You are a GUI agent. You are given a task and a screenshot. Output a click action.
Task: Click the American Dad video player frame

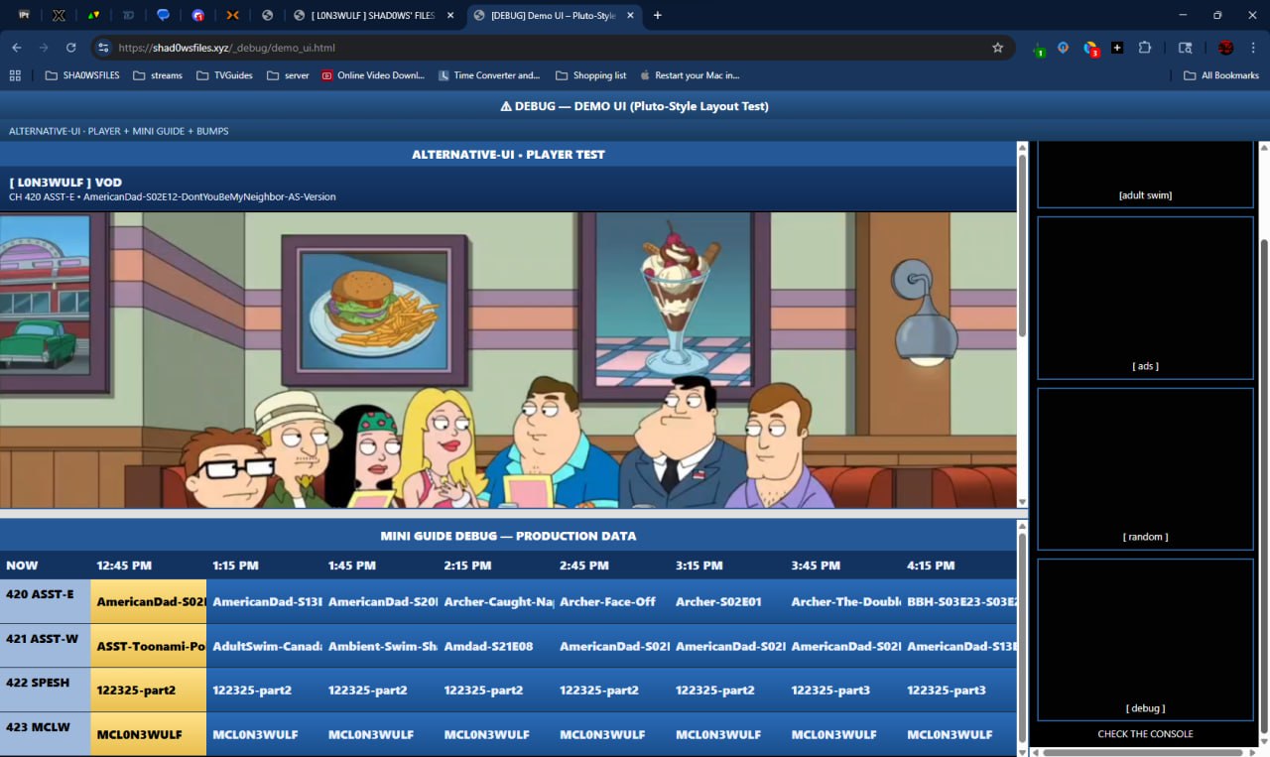(x=508, y=359)
